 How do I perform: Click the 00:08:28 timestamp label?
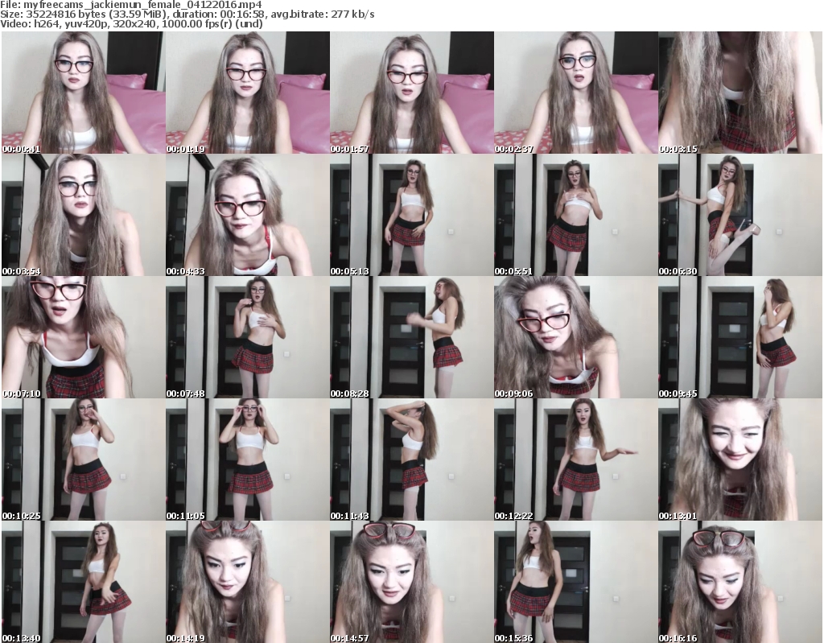point(350,394)
